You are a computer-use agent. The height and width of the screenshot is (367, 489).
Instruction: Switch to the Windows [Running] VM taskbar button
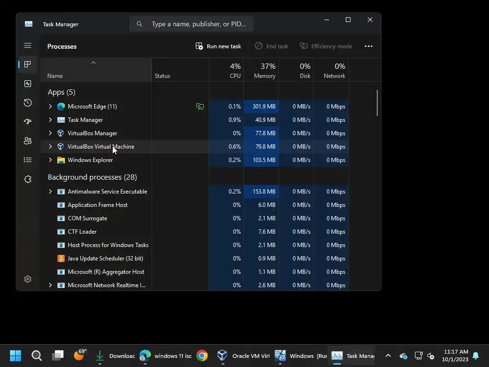click(300, 356)
